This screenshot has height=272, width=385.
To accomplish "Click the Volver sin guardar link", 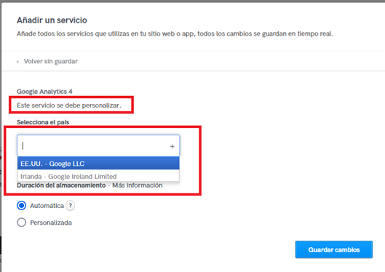I will 50,61.
